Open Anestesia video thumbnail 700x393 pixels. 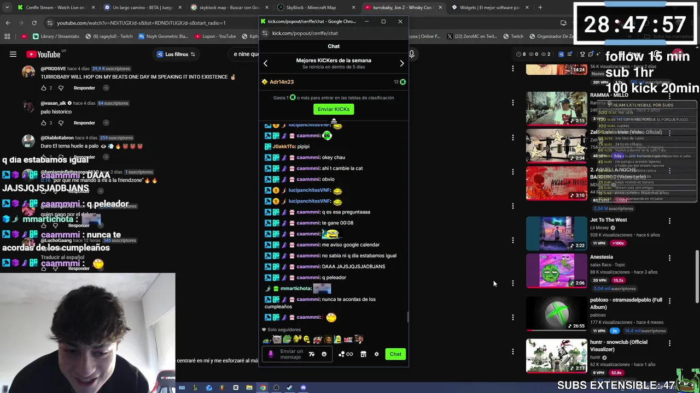pyautogui.click(x=556, y=270)
